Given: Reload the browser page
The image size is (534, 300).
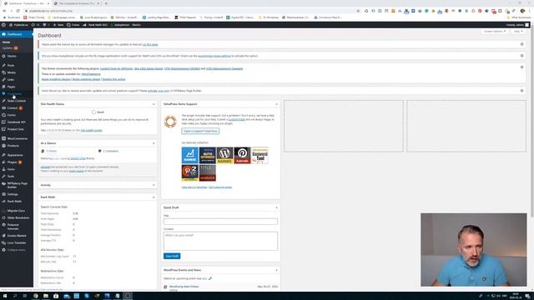Looking at the screenshot, I should pyautogui.click(x=18, y=11).
